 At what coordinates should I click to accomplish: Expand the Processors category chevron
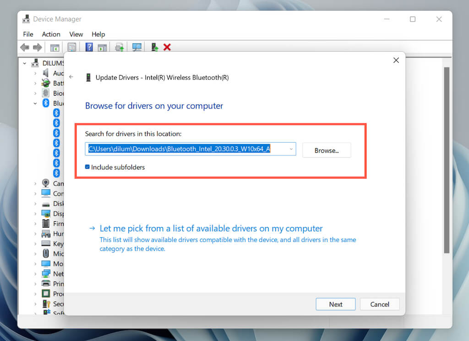point(35,294)
